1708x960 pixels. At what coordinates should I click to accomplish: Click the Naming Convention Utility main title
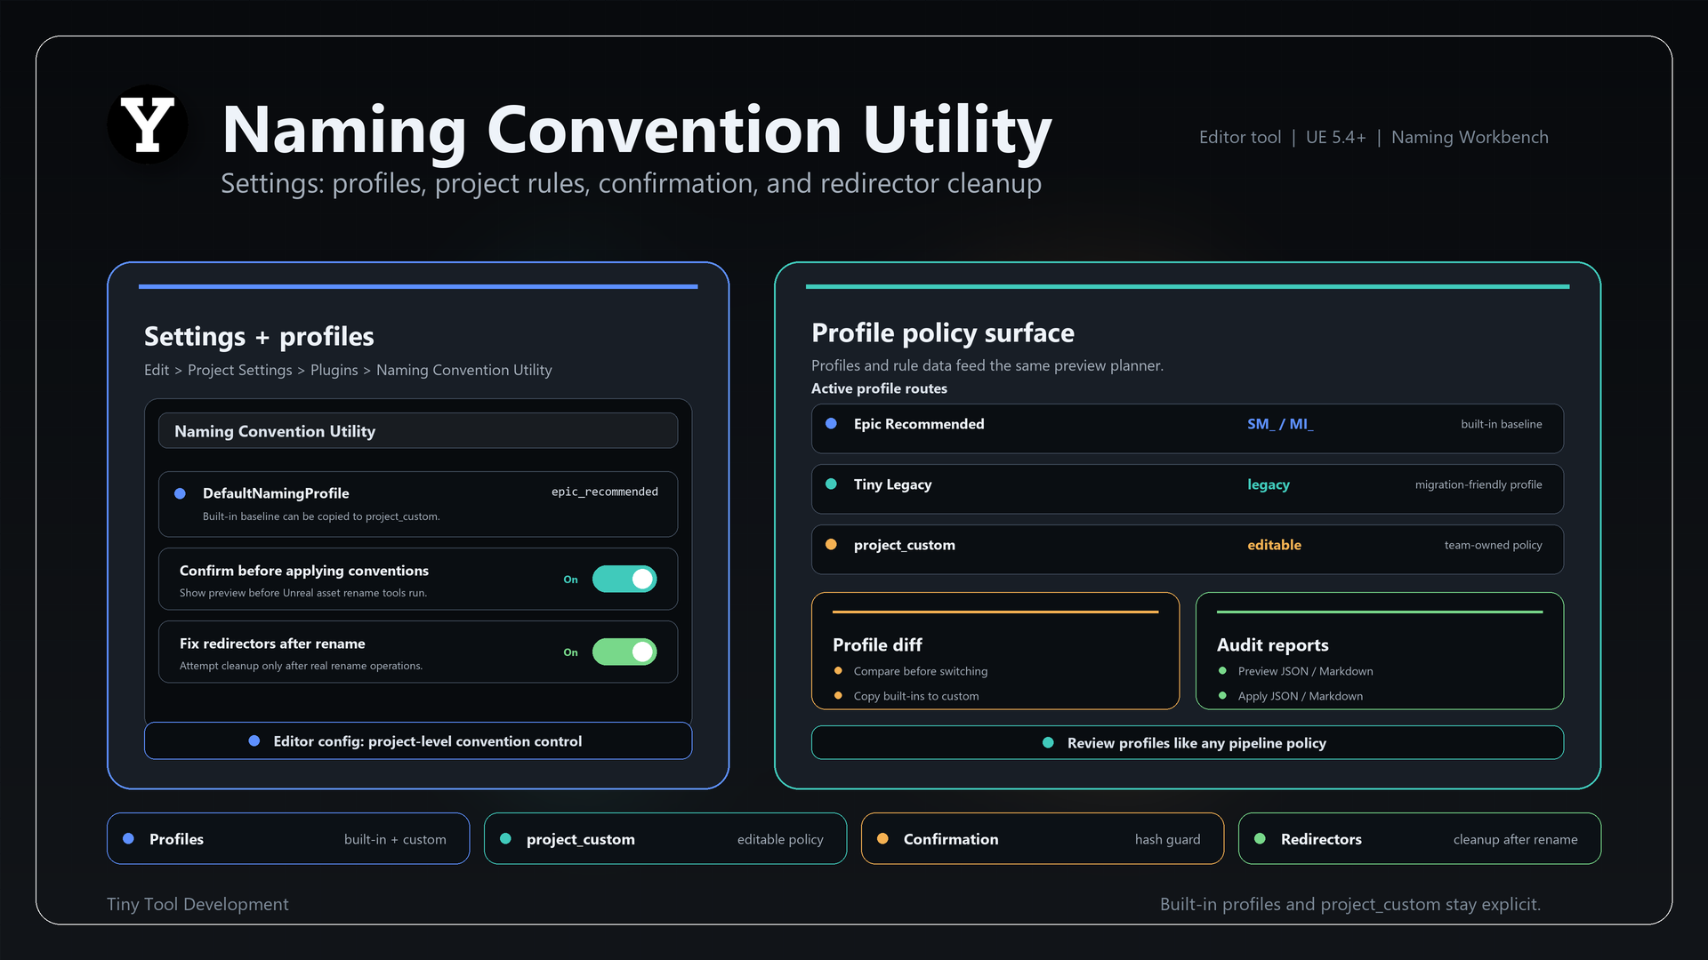[637, 130]
